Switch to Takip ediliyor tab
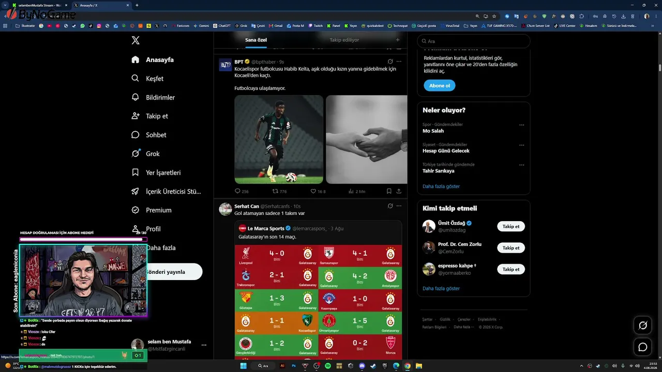This screenshot has height=372, width=662. tap(344, 40)
